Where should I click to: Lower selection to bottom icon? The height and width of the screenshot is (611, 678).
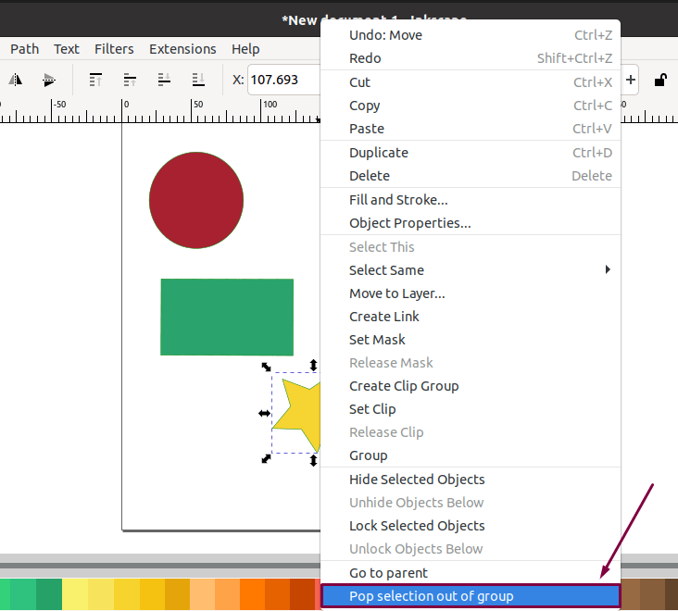tap(198, 80)
